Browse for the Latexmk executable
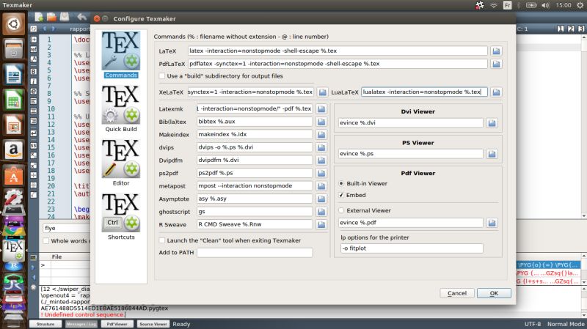This screenshot has height=329, width=587. click(321, 108)
